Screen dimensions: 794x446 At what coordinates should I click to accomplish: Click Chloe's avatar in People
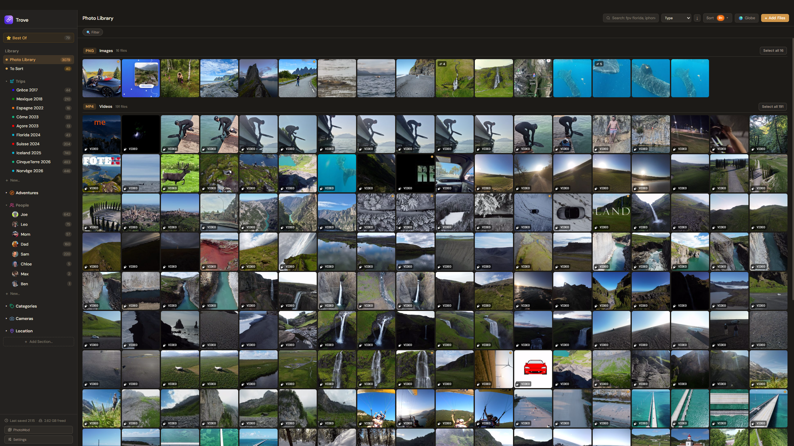click(15, 264)
